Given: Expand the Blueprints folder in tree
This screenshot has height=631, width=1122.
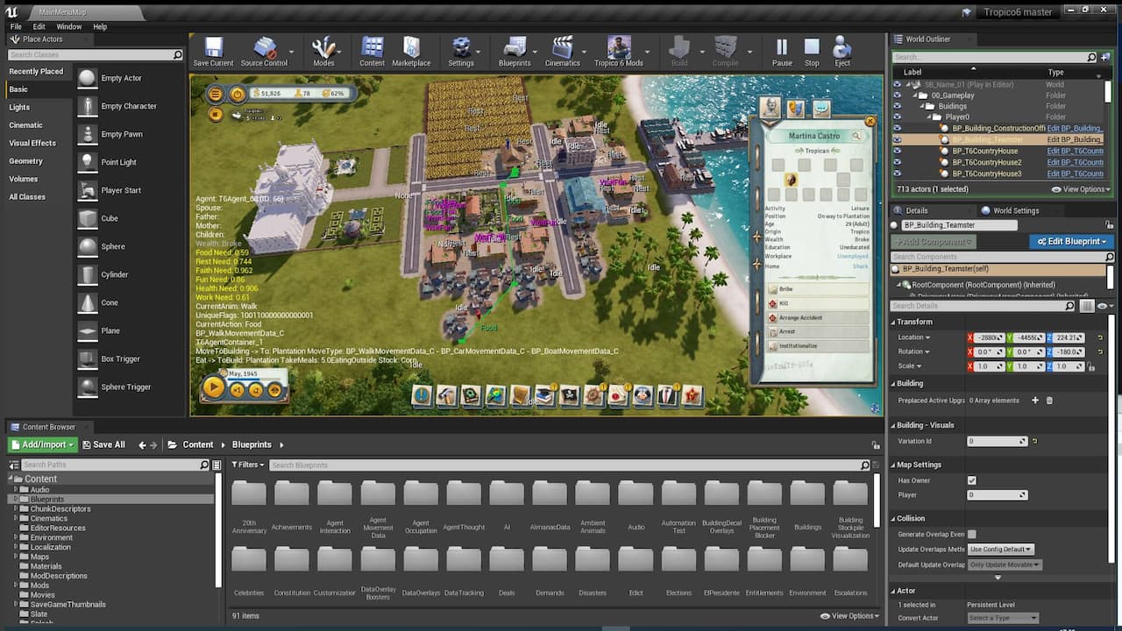Looking at the screenshot, I should (16, 500).
